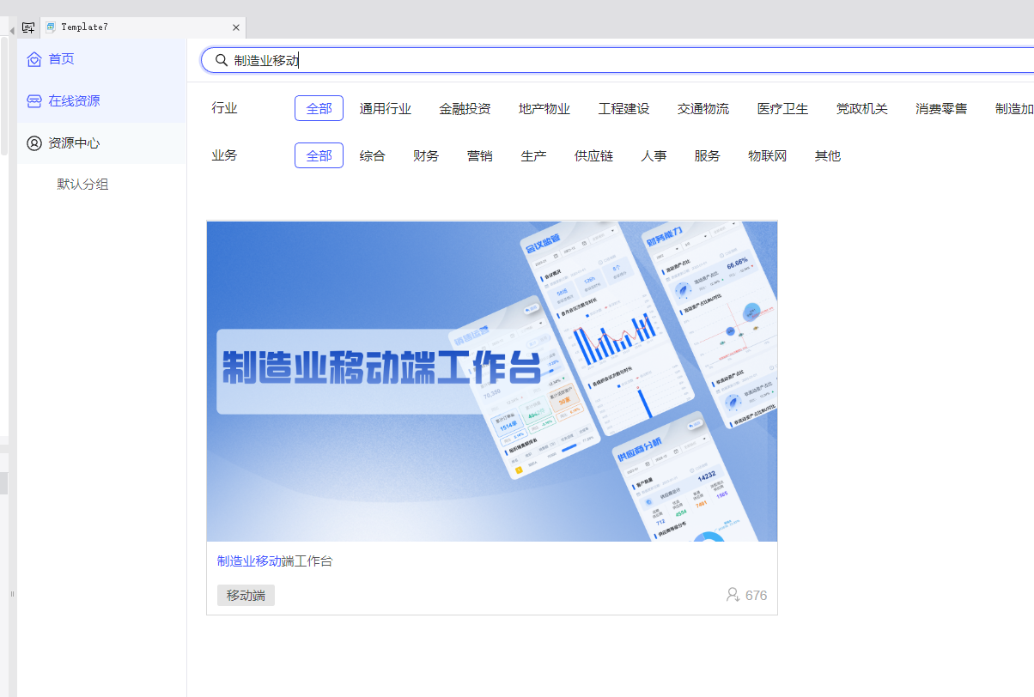1034x697 pixels.
Task: Click the user count icon beside 676
Action: (x=733, y=595)
